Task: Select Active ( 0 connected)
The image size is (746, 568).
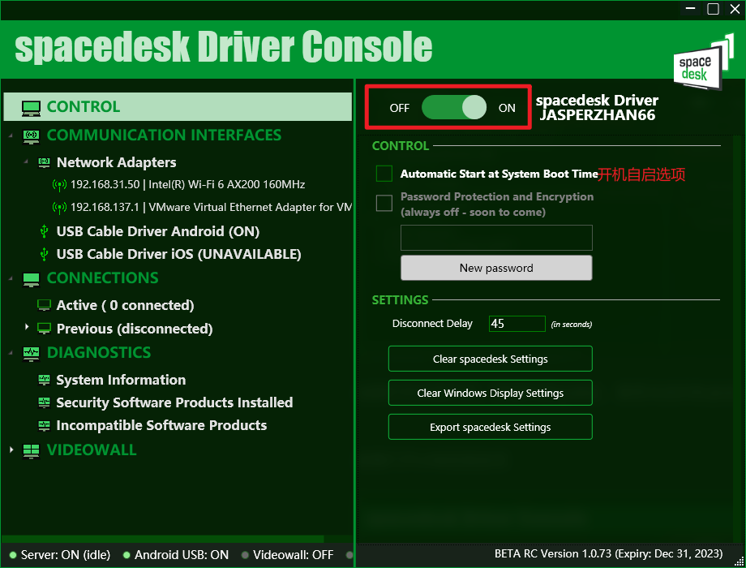Action: 125,305
